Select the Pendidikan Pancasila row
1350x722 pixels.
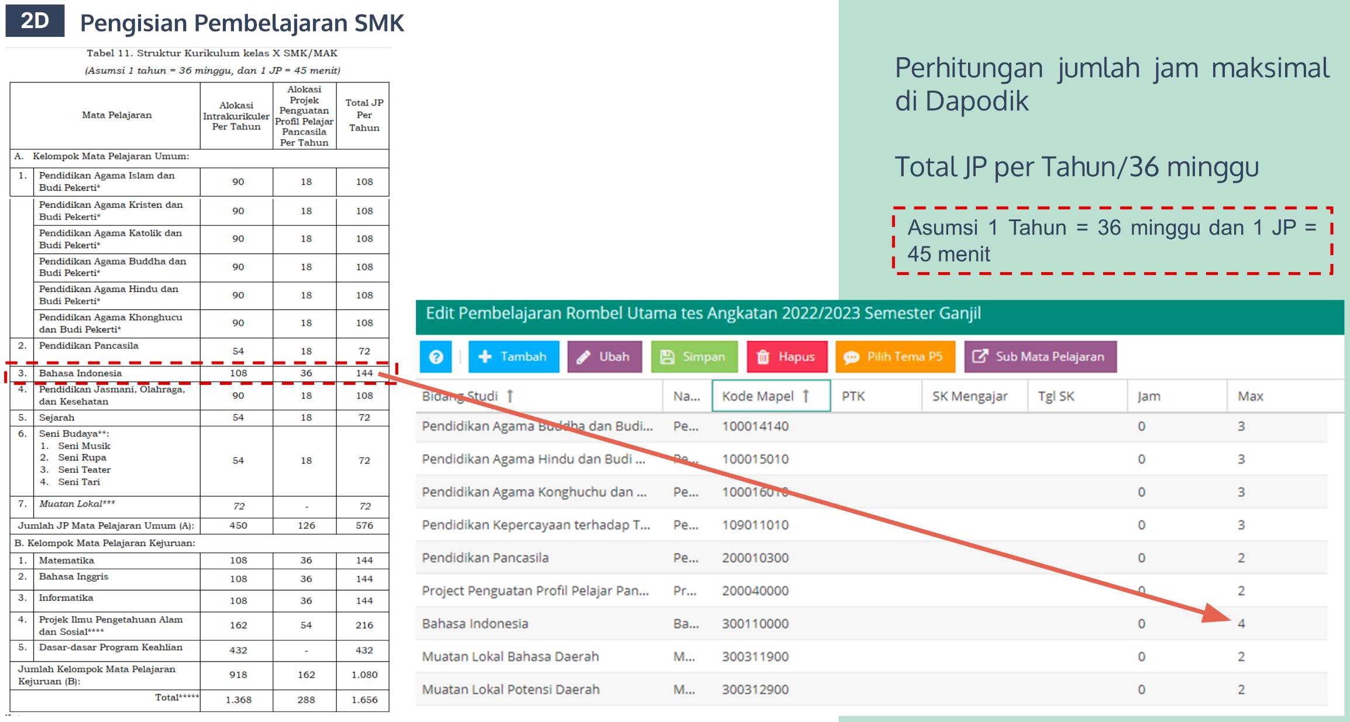coord(485,558)
